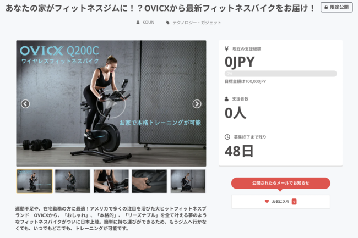
Task: Open the テクノロジー・ガジェット category tag
Action: (197, 23)
